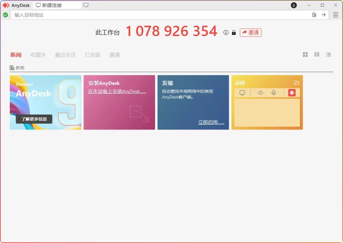The height and width of the screenshot is (243, 343).
Task: Open a new connection tab with the monitor icon
Action: [86, 5]
